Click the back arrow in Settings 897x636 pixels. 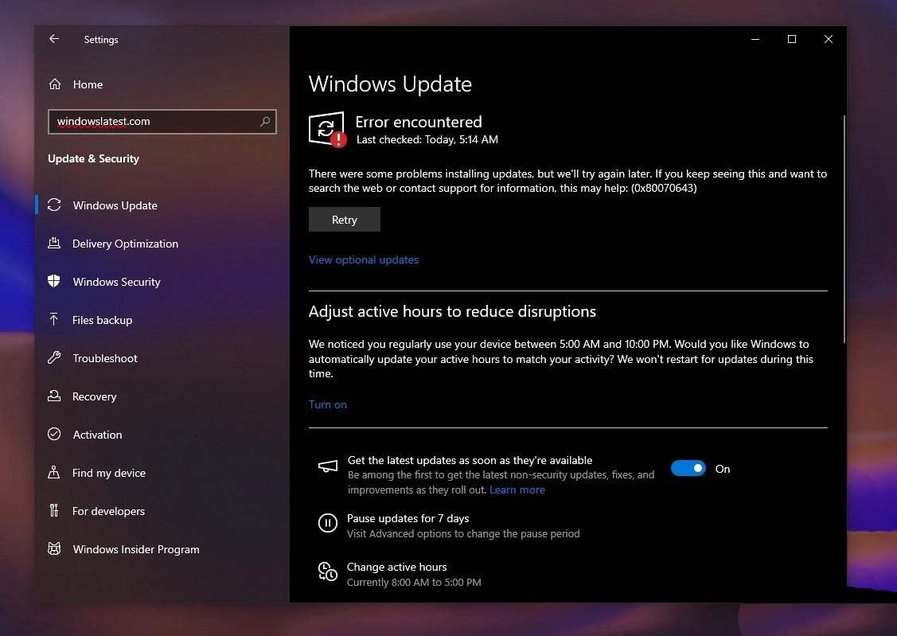pyautogui.click(x=54, y=39)
